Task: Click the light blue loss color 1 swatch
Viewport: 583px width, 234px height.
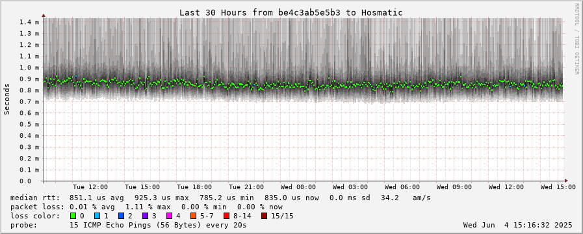Action: tap(97, 216)
